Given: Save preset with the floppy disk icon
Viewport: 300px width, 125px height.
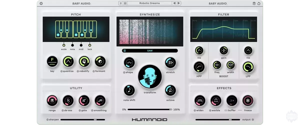Looking at the screenshot, I should [125, 3].
